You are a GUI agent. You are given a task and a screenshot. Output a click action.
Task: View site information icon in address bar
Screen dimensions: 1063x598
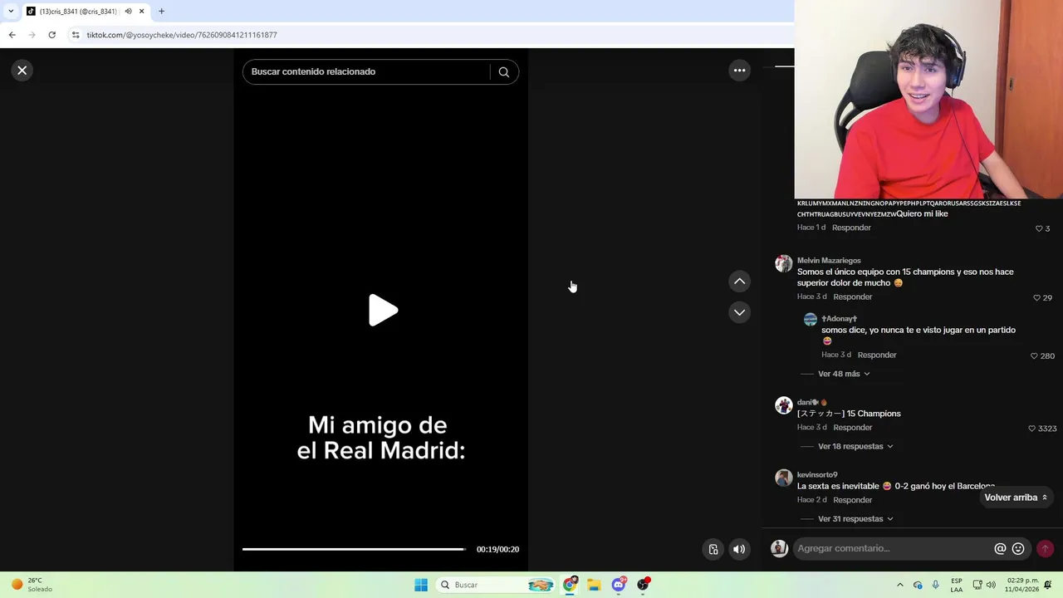(x=76, y=35)
